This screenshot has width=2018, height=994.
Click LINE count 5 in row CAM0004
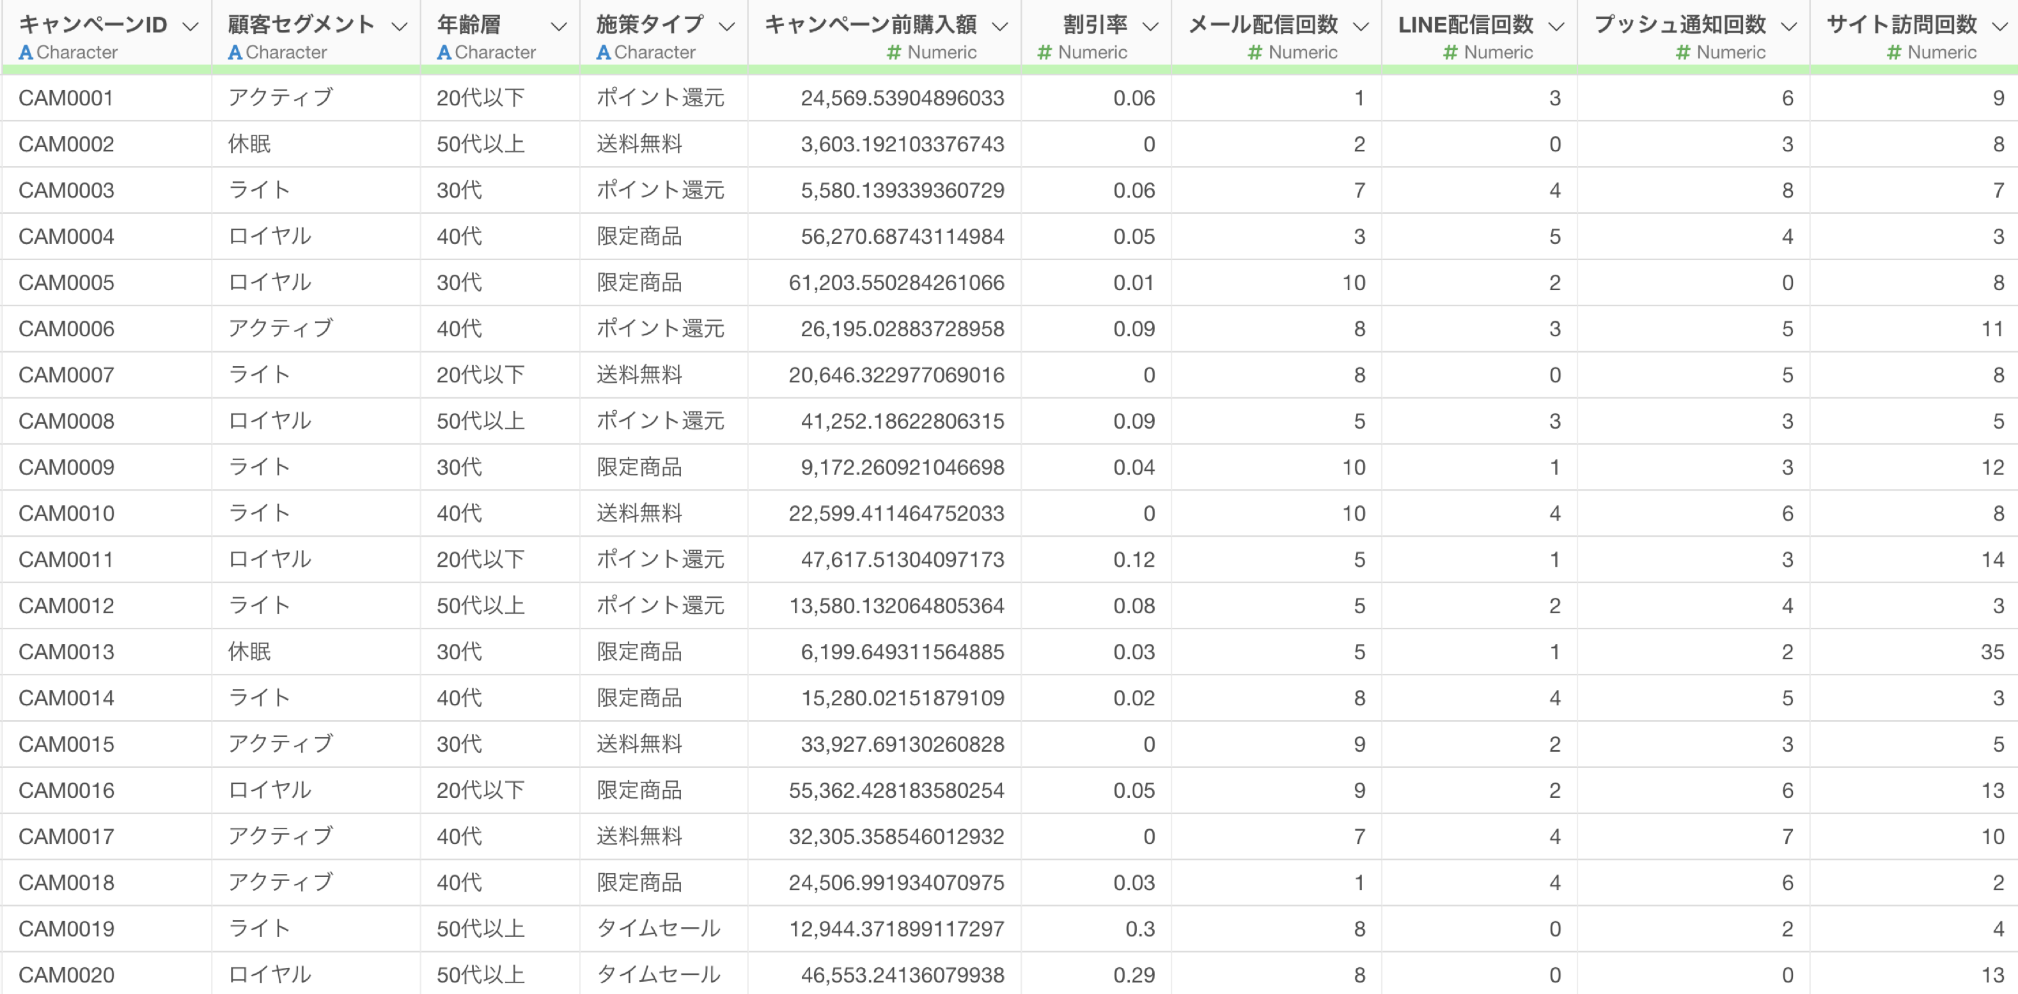(x=1554, y=236)
